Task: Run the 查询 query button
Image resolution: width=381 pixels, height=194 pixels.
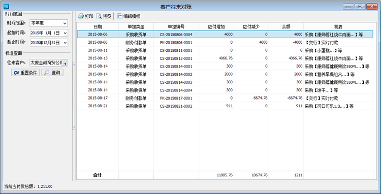Action: (x=52, y=73)
